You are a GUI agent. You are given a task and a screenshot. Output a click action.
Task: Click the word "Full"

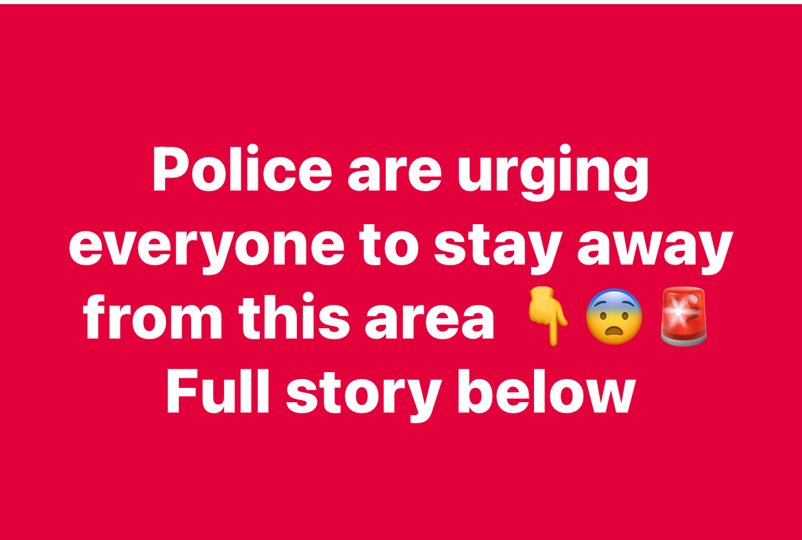(218, 390)
